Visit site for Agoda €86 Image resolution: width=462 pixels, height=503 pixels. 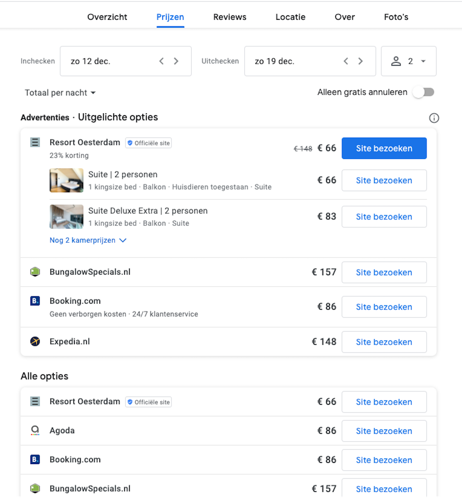tap(384, 431)
